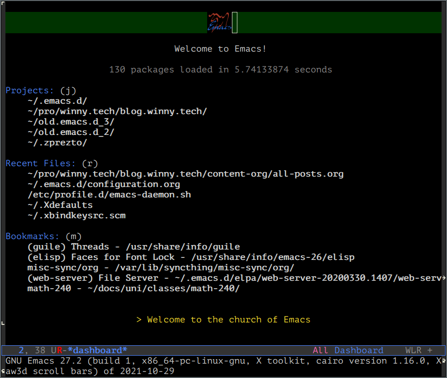Open the Faces for Font Lock bookmark
Image resolution: width=447 pixels, height=378 pixels.
pos(191,257)
